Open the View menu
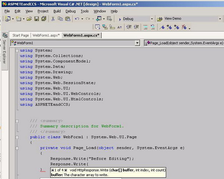Image resolution: width=224 pixels, height=179 pixels. coord(29,11)
